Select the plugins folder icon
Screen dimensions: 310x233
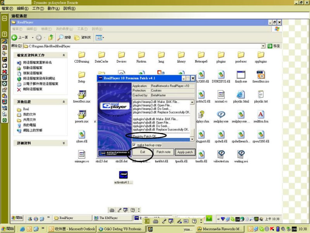coord(221,55)
